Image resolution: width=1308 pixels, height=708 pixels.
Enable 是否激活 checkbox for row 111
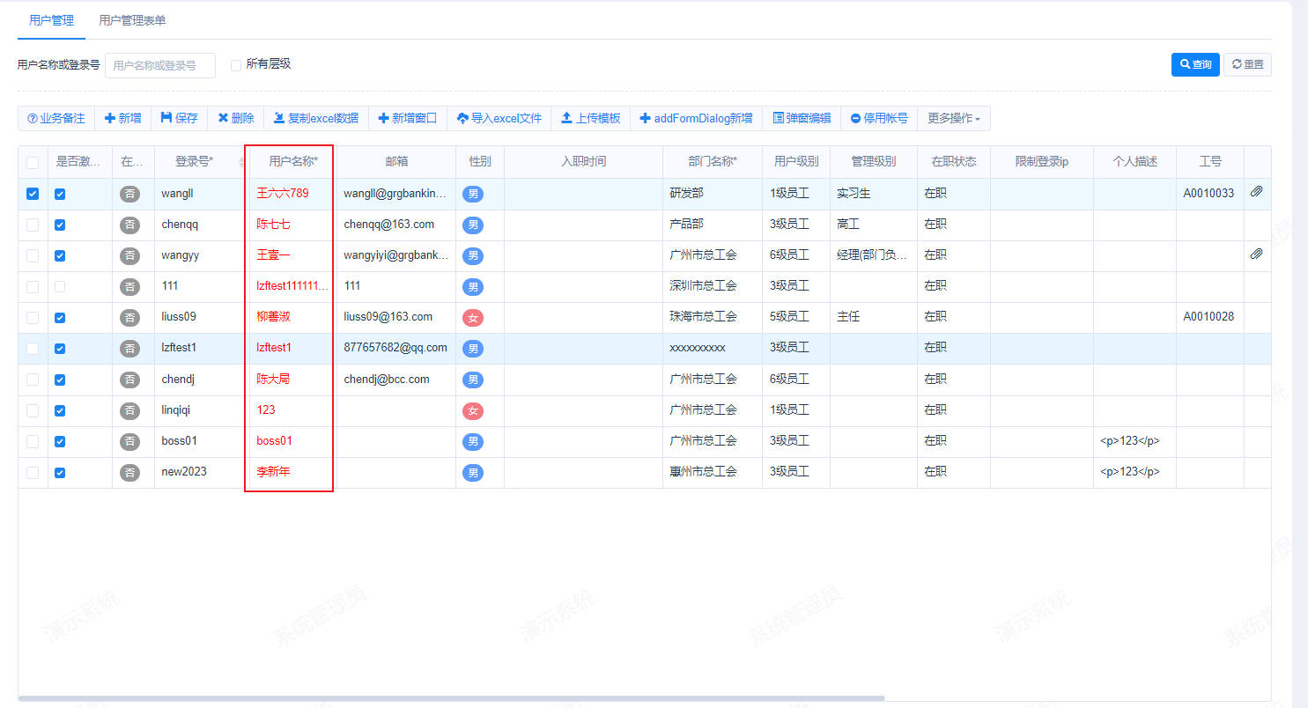[60, 286]
